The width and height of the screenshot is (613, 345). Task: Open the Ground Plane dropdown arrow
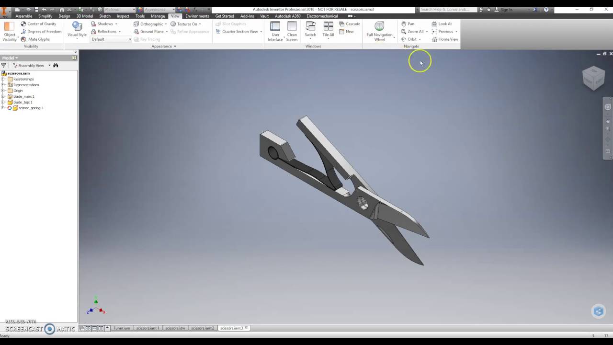pyautogui.click(x=167, y=32)
